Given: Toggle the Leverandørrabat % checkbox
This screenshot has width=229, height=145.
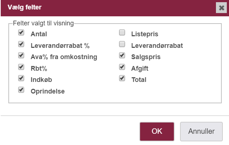Looking at the screenshot, I should (21, 44).
